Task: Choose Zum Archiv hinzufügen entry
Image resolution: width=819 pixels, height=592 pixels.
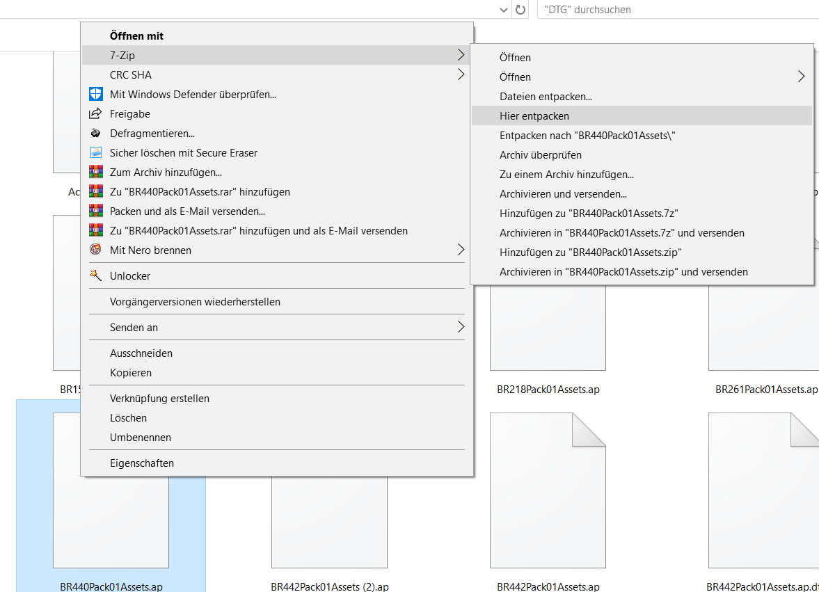Action: pyautogui.click(x=278, y=173)
